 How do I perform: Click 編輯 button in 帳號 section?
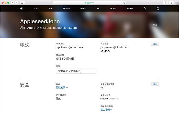(x=155, y=44)
